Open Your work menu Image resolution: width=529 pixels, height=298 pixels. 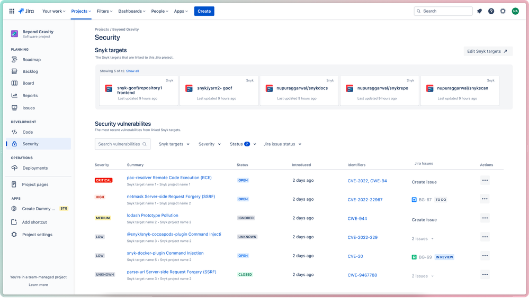(53, 11)
